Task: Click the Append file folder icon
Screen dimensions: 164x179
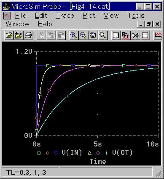Action: [19, 35]
